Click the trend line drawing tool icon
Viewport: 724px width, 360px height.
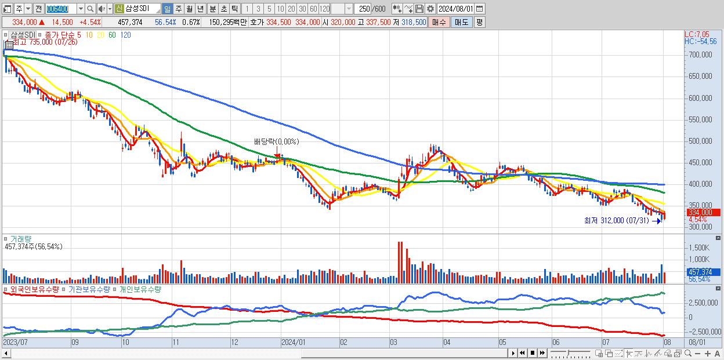[658, 353]
